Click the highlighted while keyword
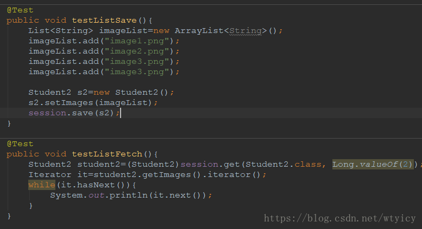 click(x=42, y=185)
